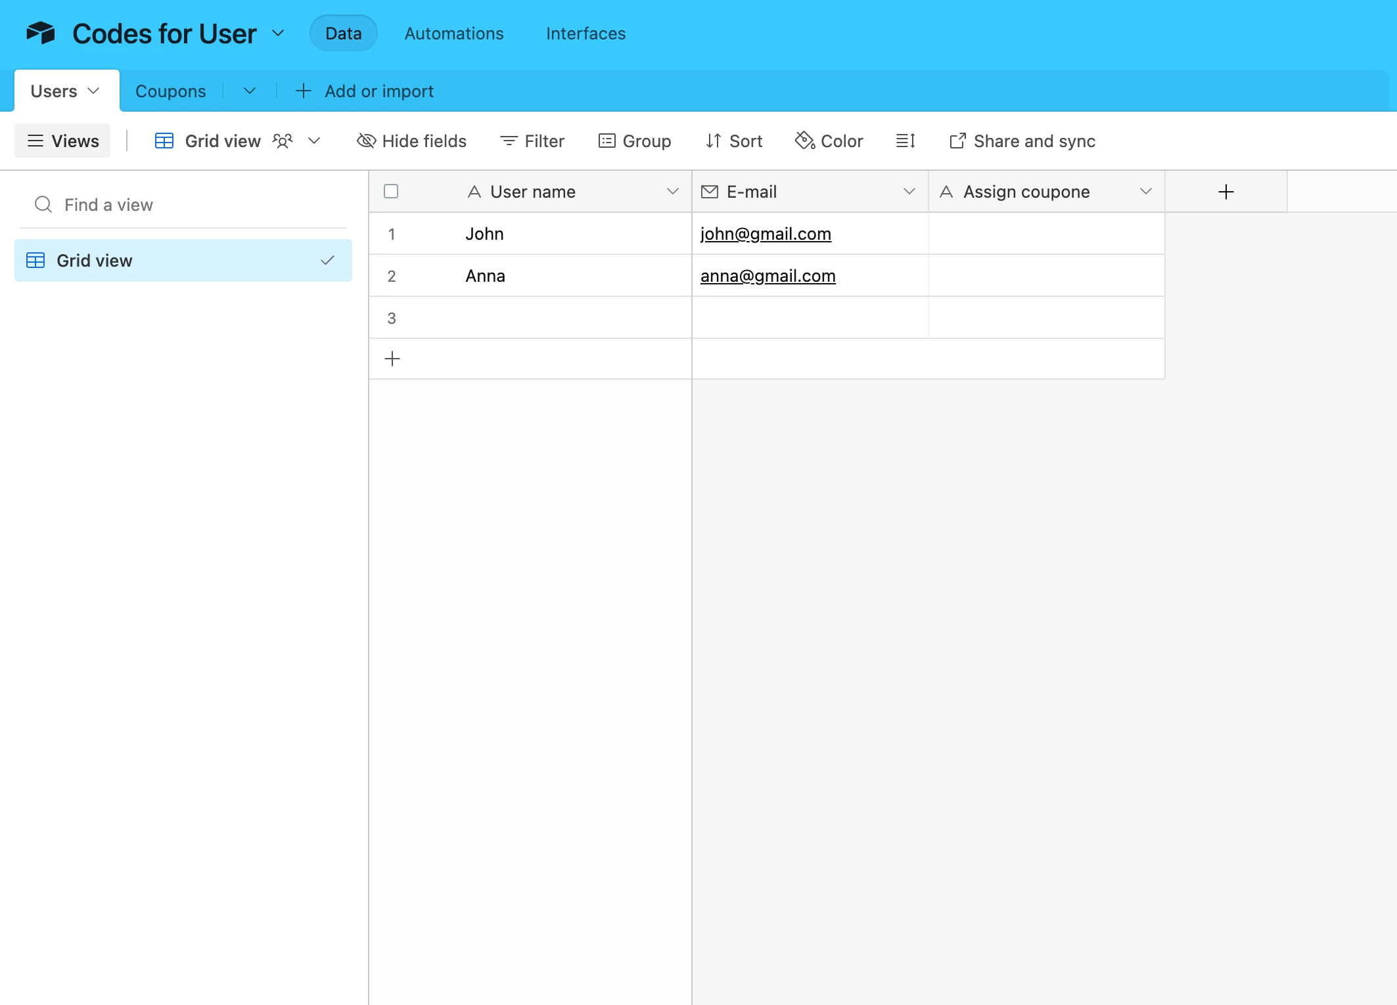Add a new field with plus icon
The image size is (1397, 1005).
[1225, 192]
